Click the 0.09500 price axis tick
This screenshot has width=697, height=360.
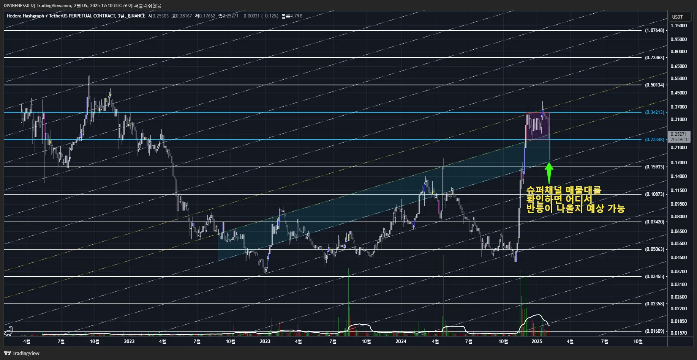pos(679,204)
